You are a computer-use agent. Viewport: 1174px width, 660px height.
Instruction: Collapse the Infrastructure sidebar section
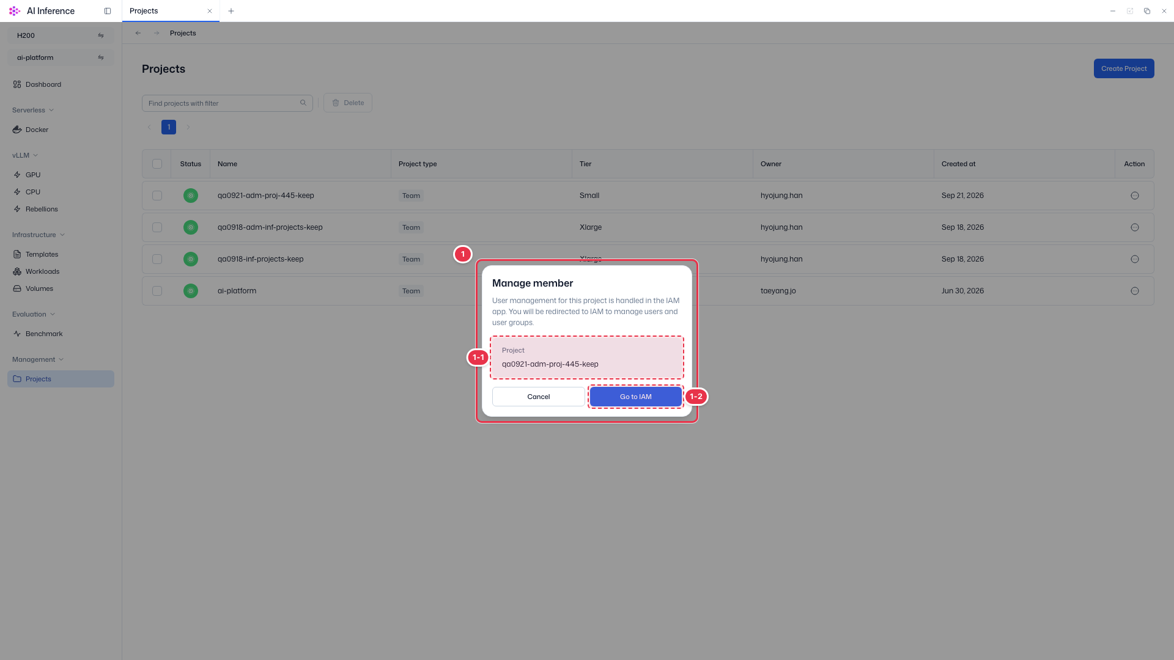click(39, 235)
